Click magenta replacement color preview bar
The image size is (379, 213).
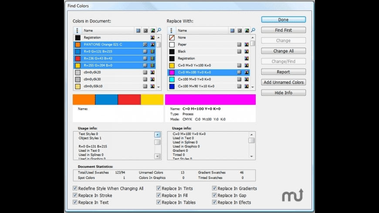tap(210, 100)
